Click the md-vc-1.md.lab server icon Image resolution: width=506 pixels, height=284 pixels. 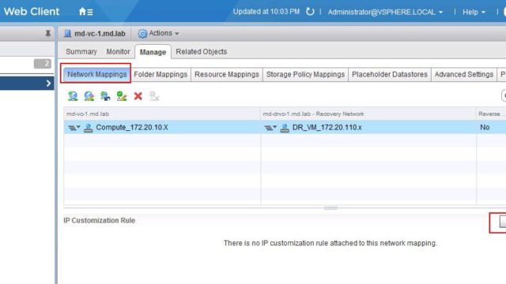click(x=67, y=33)
